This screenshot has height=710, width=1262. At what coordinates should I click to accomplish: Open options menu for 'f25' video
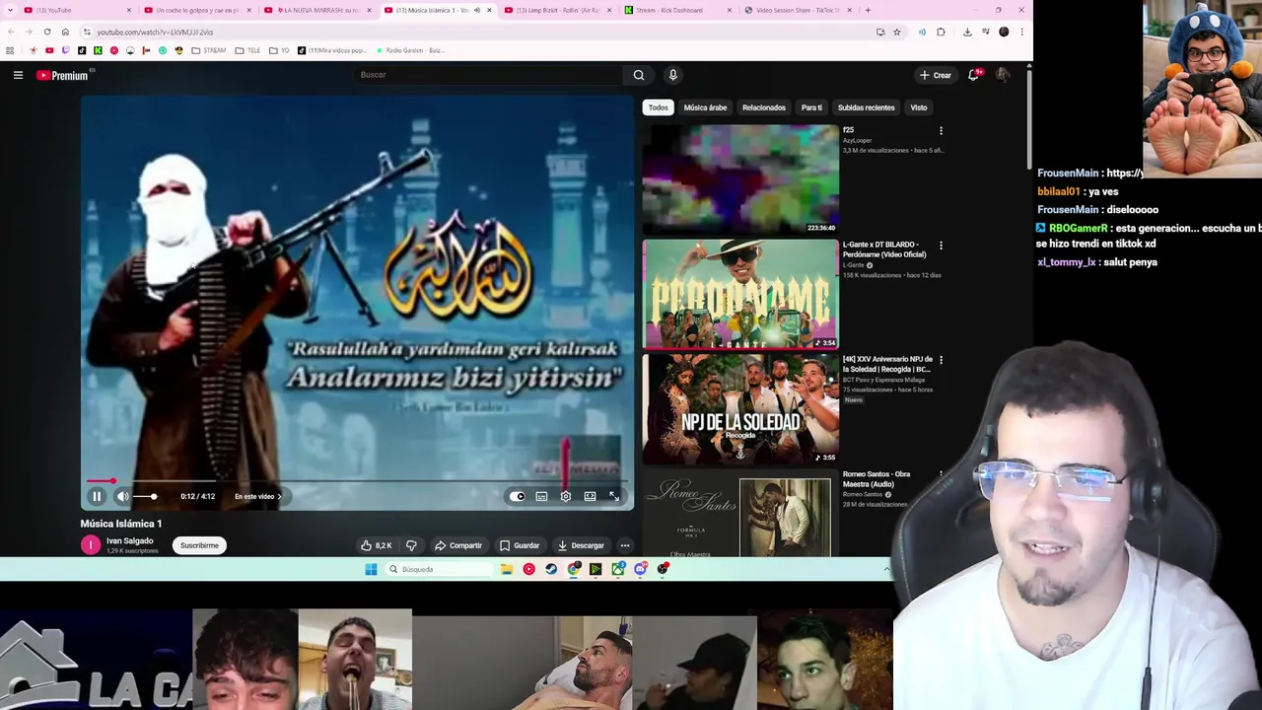click(941, 130)
